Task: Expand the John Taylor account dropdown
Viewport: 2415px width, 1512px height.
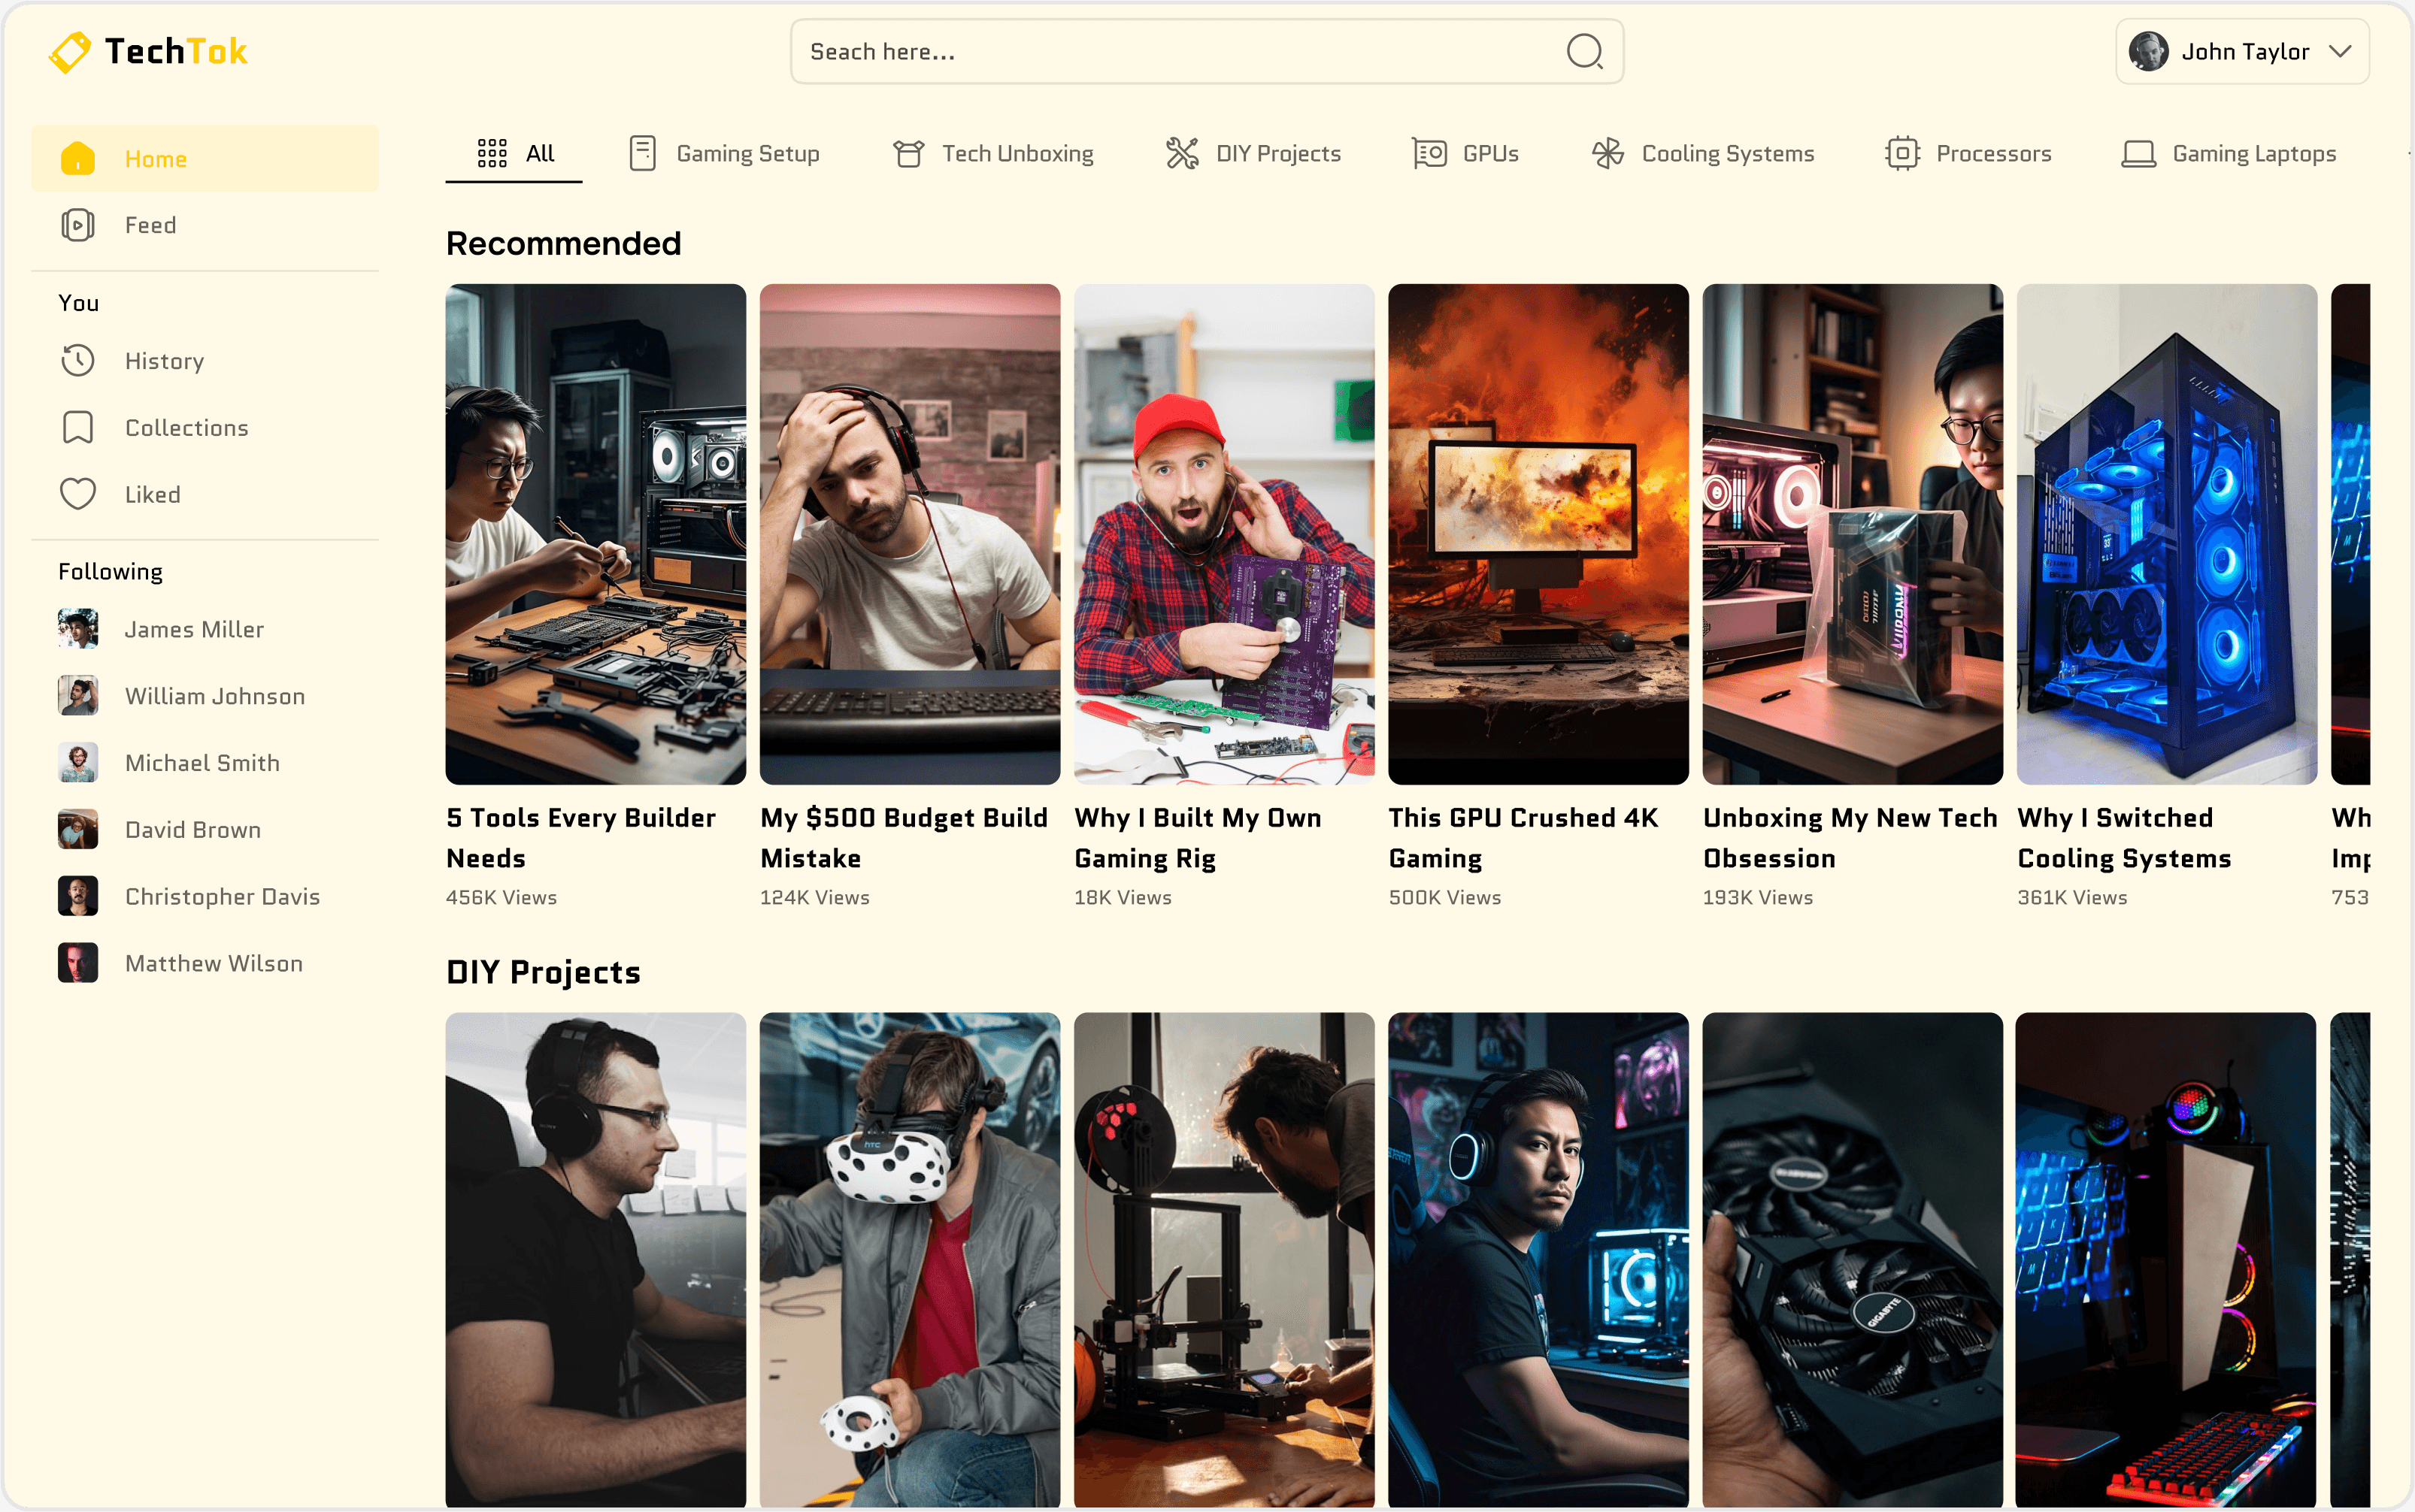Action: click(2340, 51)
